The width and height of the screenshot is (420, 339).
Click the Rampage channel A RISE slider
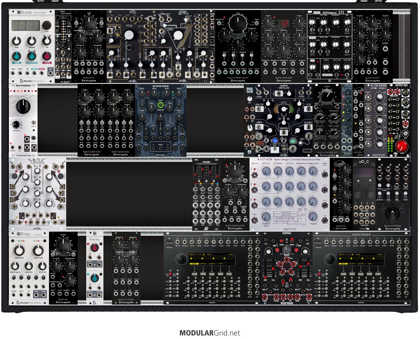265,269
